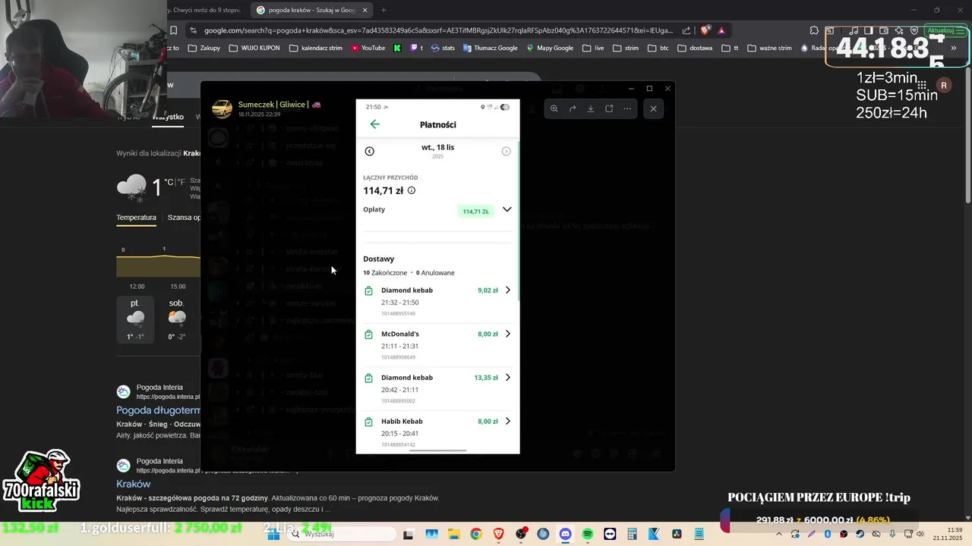Select the pt. forecast day card
Image resolution: width=972 pixels, height=546 pixels.
coord(135,319)
